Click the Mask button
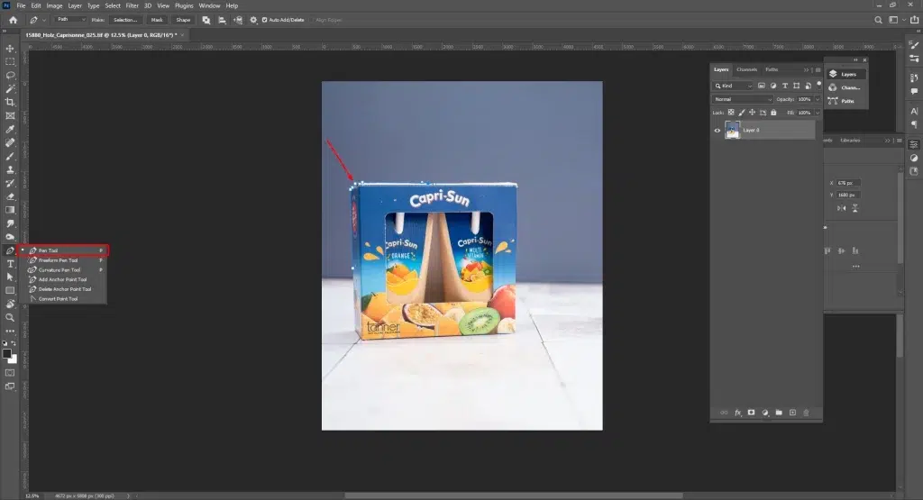Image resolution: width=923 pixels, height=500 pixels. (157, 20)
